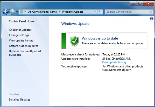
Task: Focus the Search Control Panel field
Action: pos(129,12)
